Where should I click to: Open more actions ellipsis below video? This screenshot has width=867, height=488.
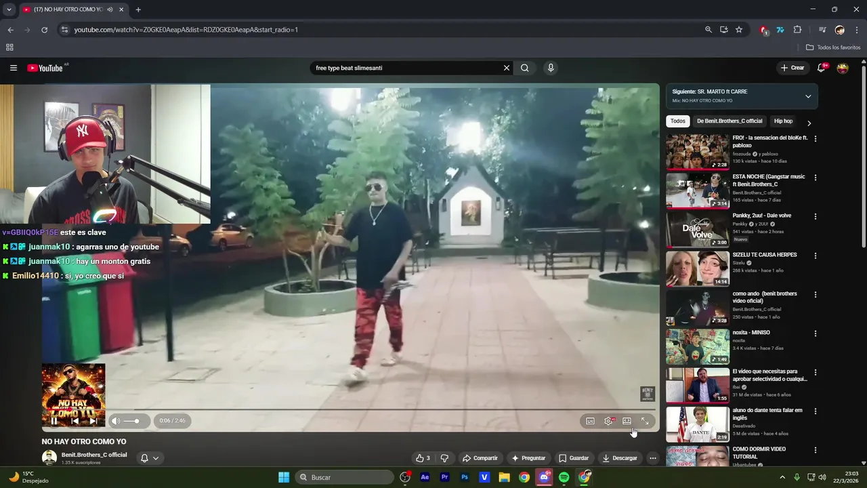point(652,458)
